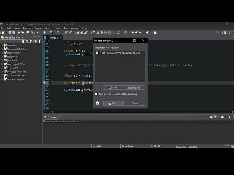
Task: Click Open Console icon
Action: 222,117
